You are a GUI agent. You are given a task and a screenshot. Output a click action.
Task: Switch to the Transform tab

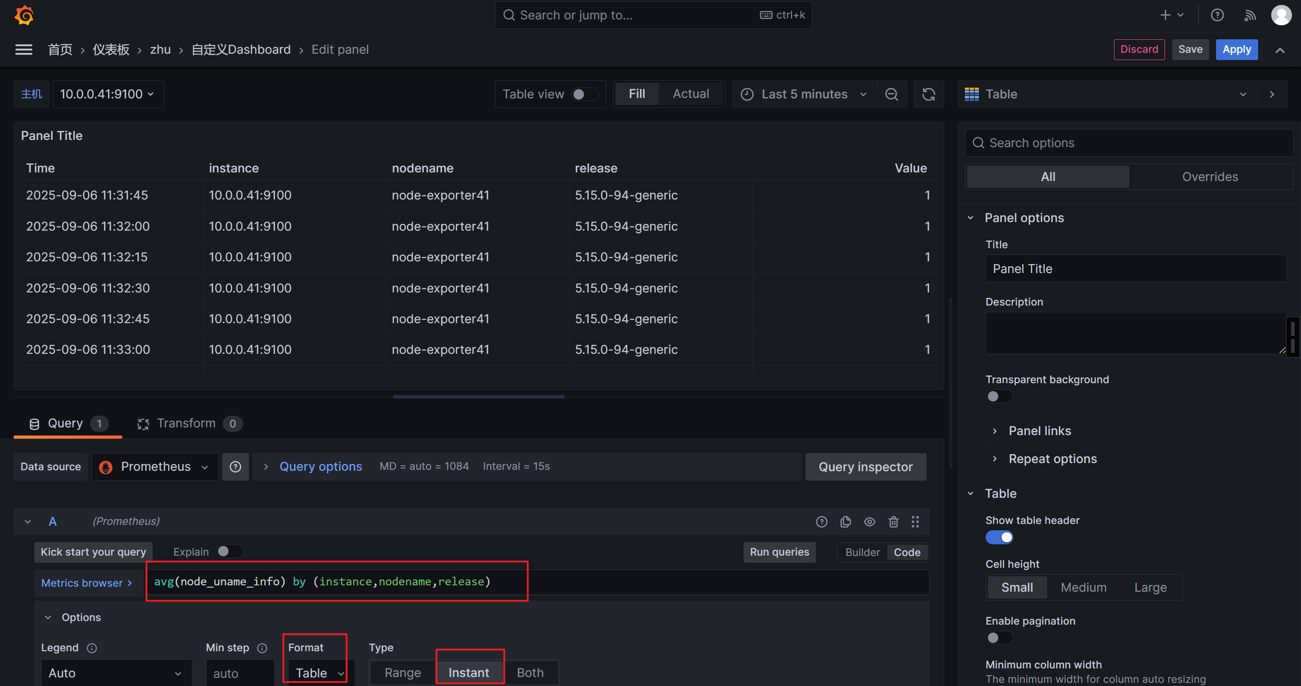click(x=186, y=423)
